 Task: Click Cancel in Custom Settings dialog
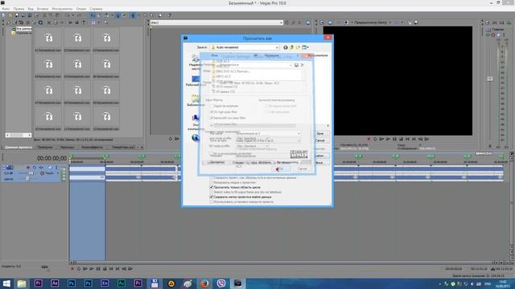303,169
